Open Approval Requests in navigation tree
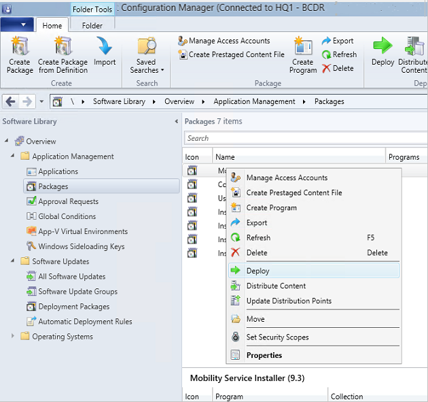428x402 pixels. (68, 201)
